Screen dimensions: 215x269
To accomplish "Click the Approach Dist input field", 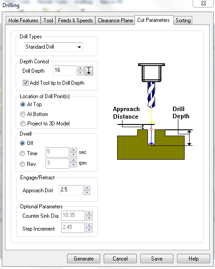I will click(x=71, y=190).
